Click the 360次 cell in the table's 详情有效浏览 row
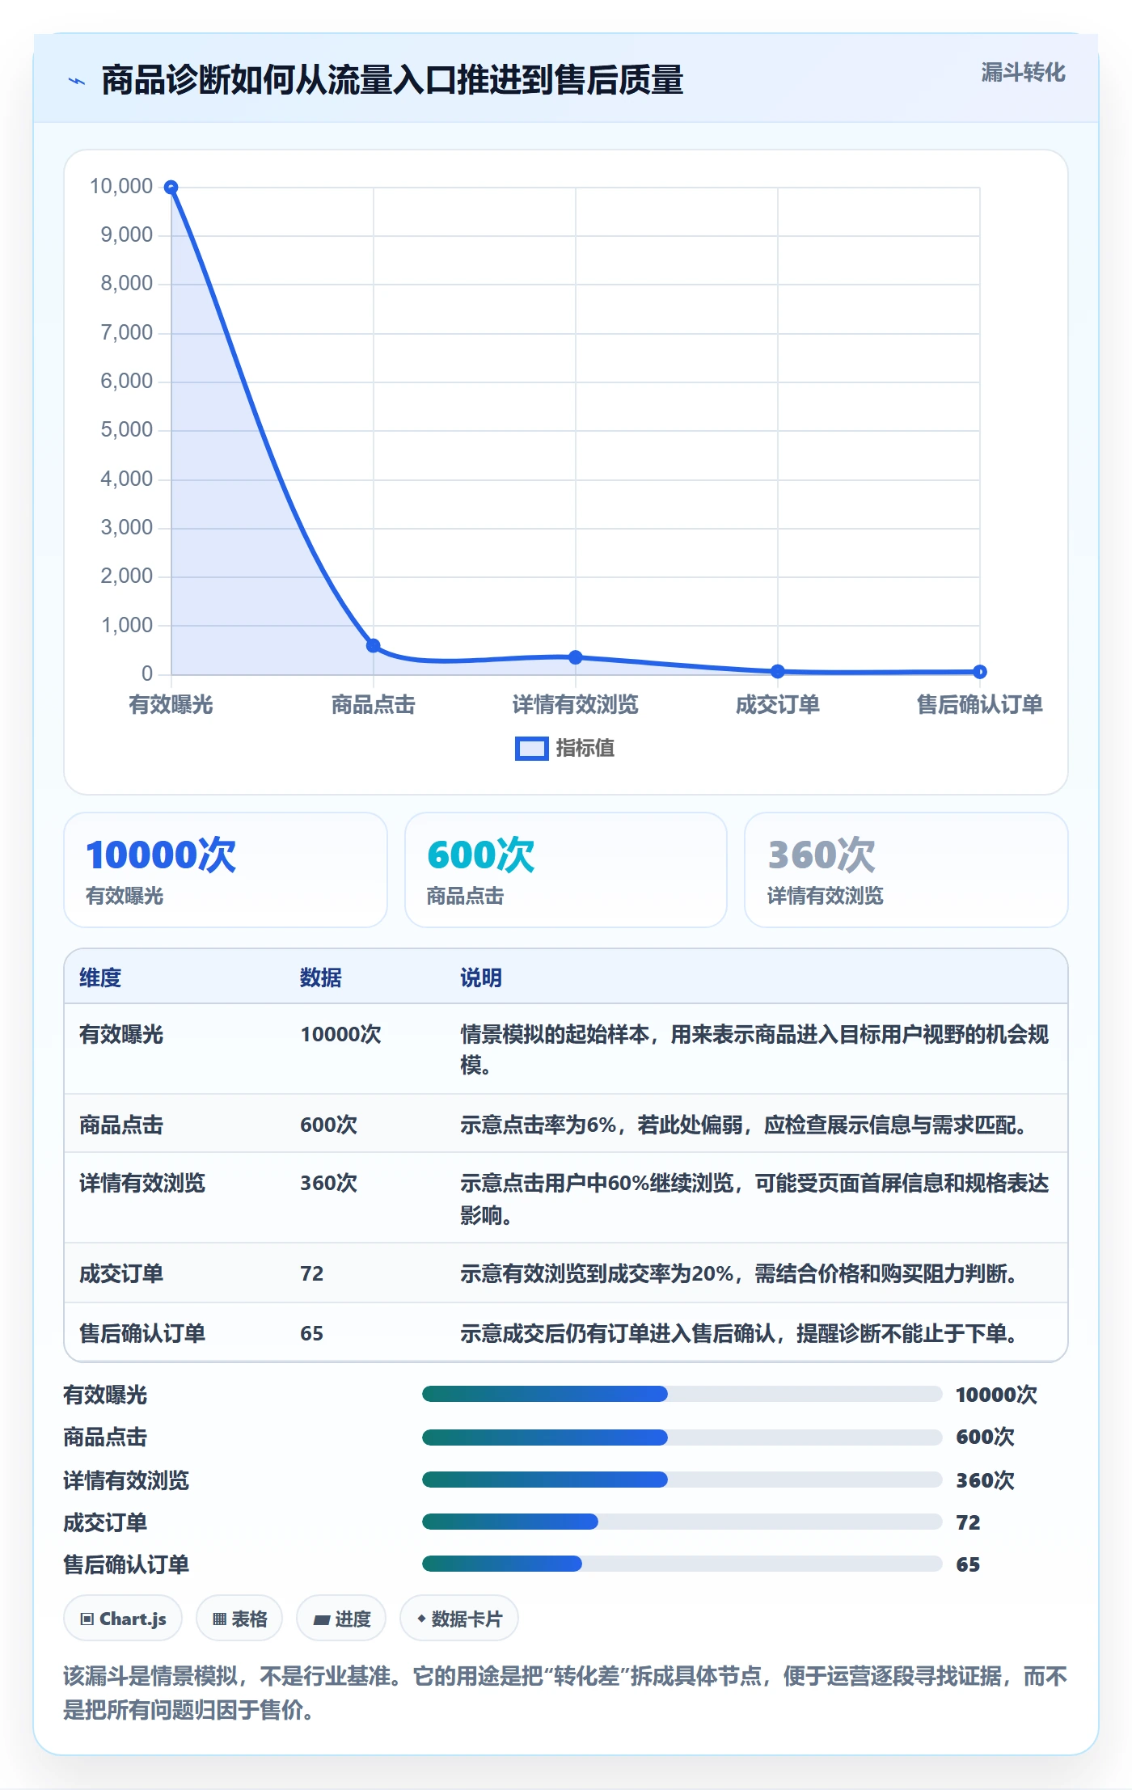1132x1790 pixels. [328, 1183]
